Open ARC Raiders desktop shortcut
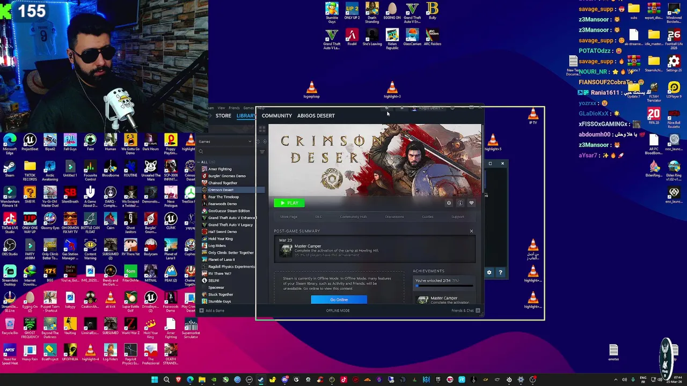 (x=432, y=38)
